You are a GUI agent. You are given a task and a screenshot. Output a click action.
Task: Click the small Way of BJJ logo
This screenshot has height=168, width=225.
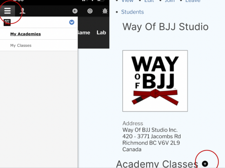[7, 22]
